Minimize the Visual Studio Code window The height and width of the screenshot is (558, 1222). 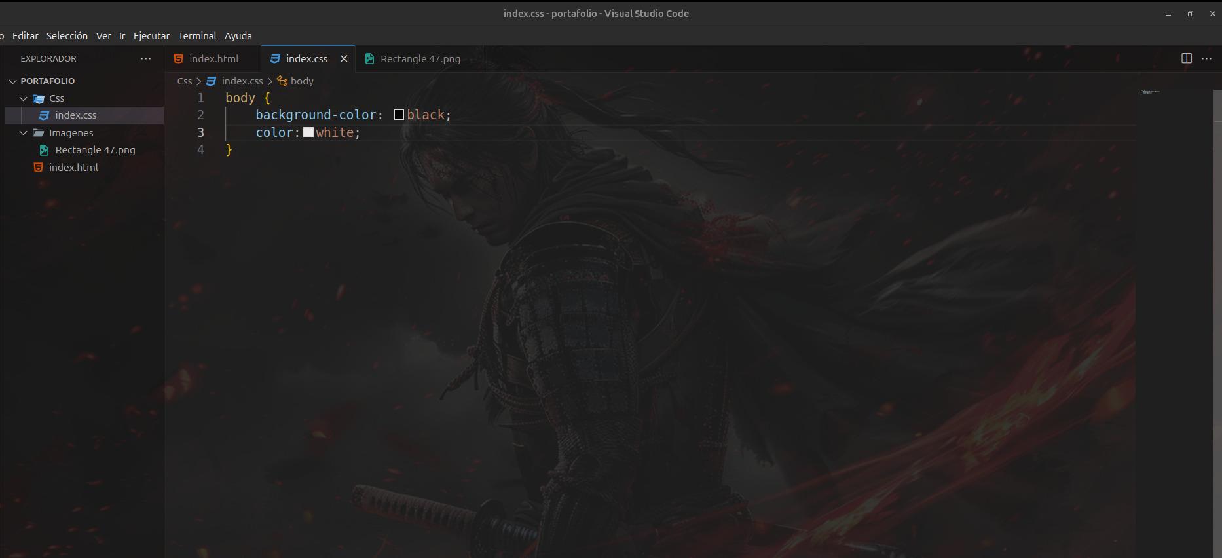[x=1168, y=14]
